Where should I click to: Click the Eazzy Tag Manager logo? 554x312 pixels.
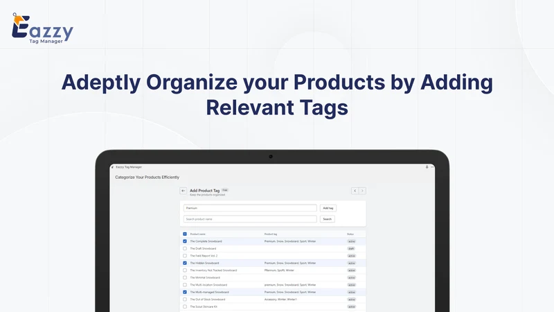[x=42, y=28]
